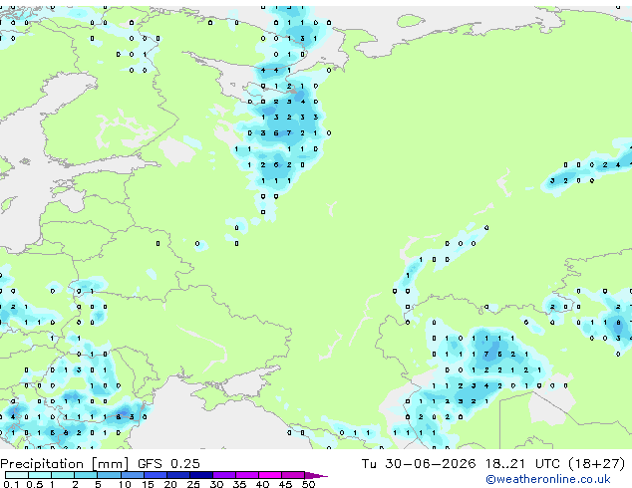Select the 5–10 mm blue legend swatch
This screenshot has width=632, height=488.
[x=109, y=475]
